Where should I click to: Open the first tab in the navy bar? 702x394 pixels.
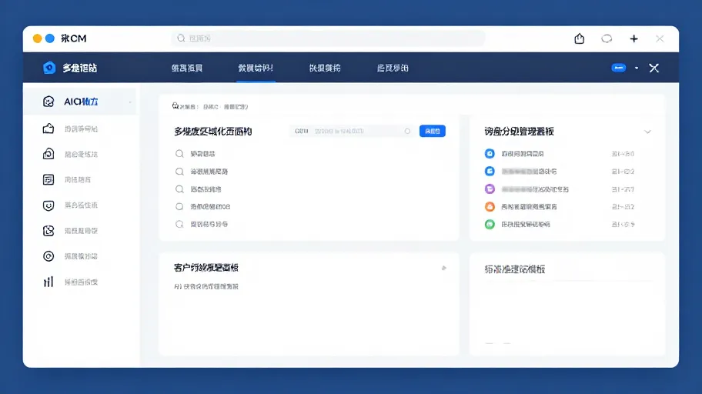point(187,68)
